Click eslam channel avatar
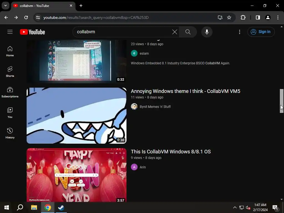Viewport: 284px width, 213px height. click(134, 53)
